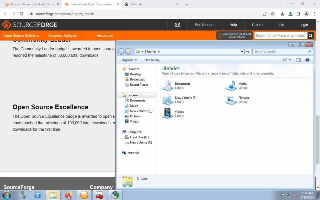This screenshot has width=320, height=200.
Task: Select Downloads under Favorites
Action: tap(137, 79)
